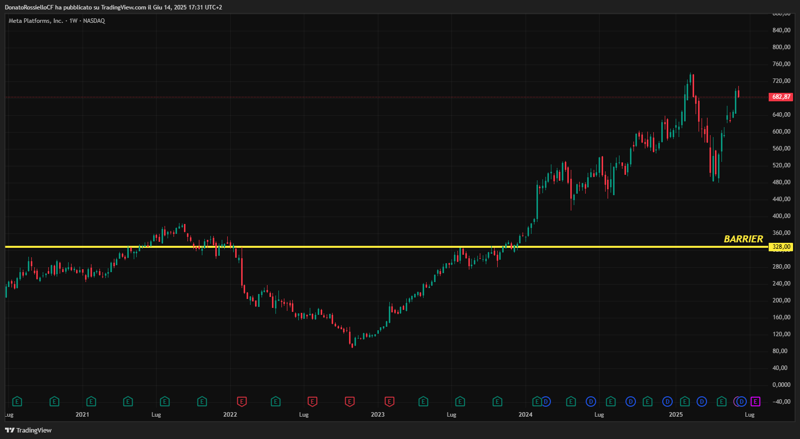Image resolution: width=800 pixels, height=439 pixels.
Task: Click the 2024 label on the time axis
Action: coord(526,414)
